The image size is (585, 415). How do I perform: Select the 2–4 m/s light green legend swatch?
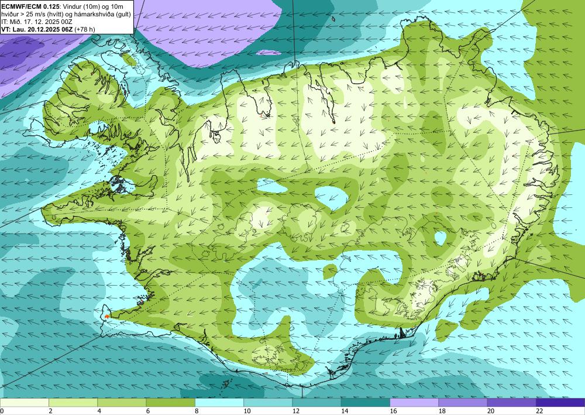73,402
